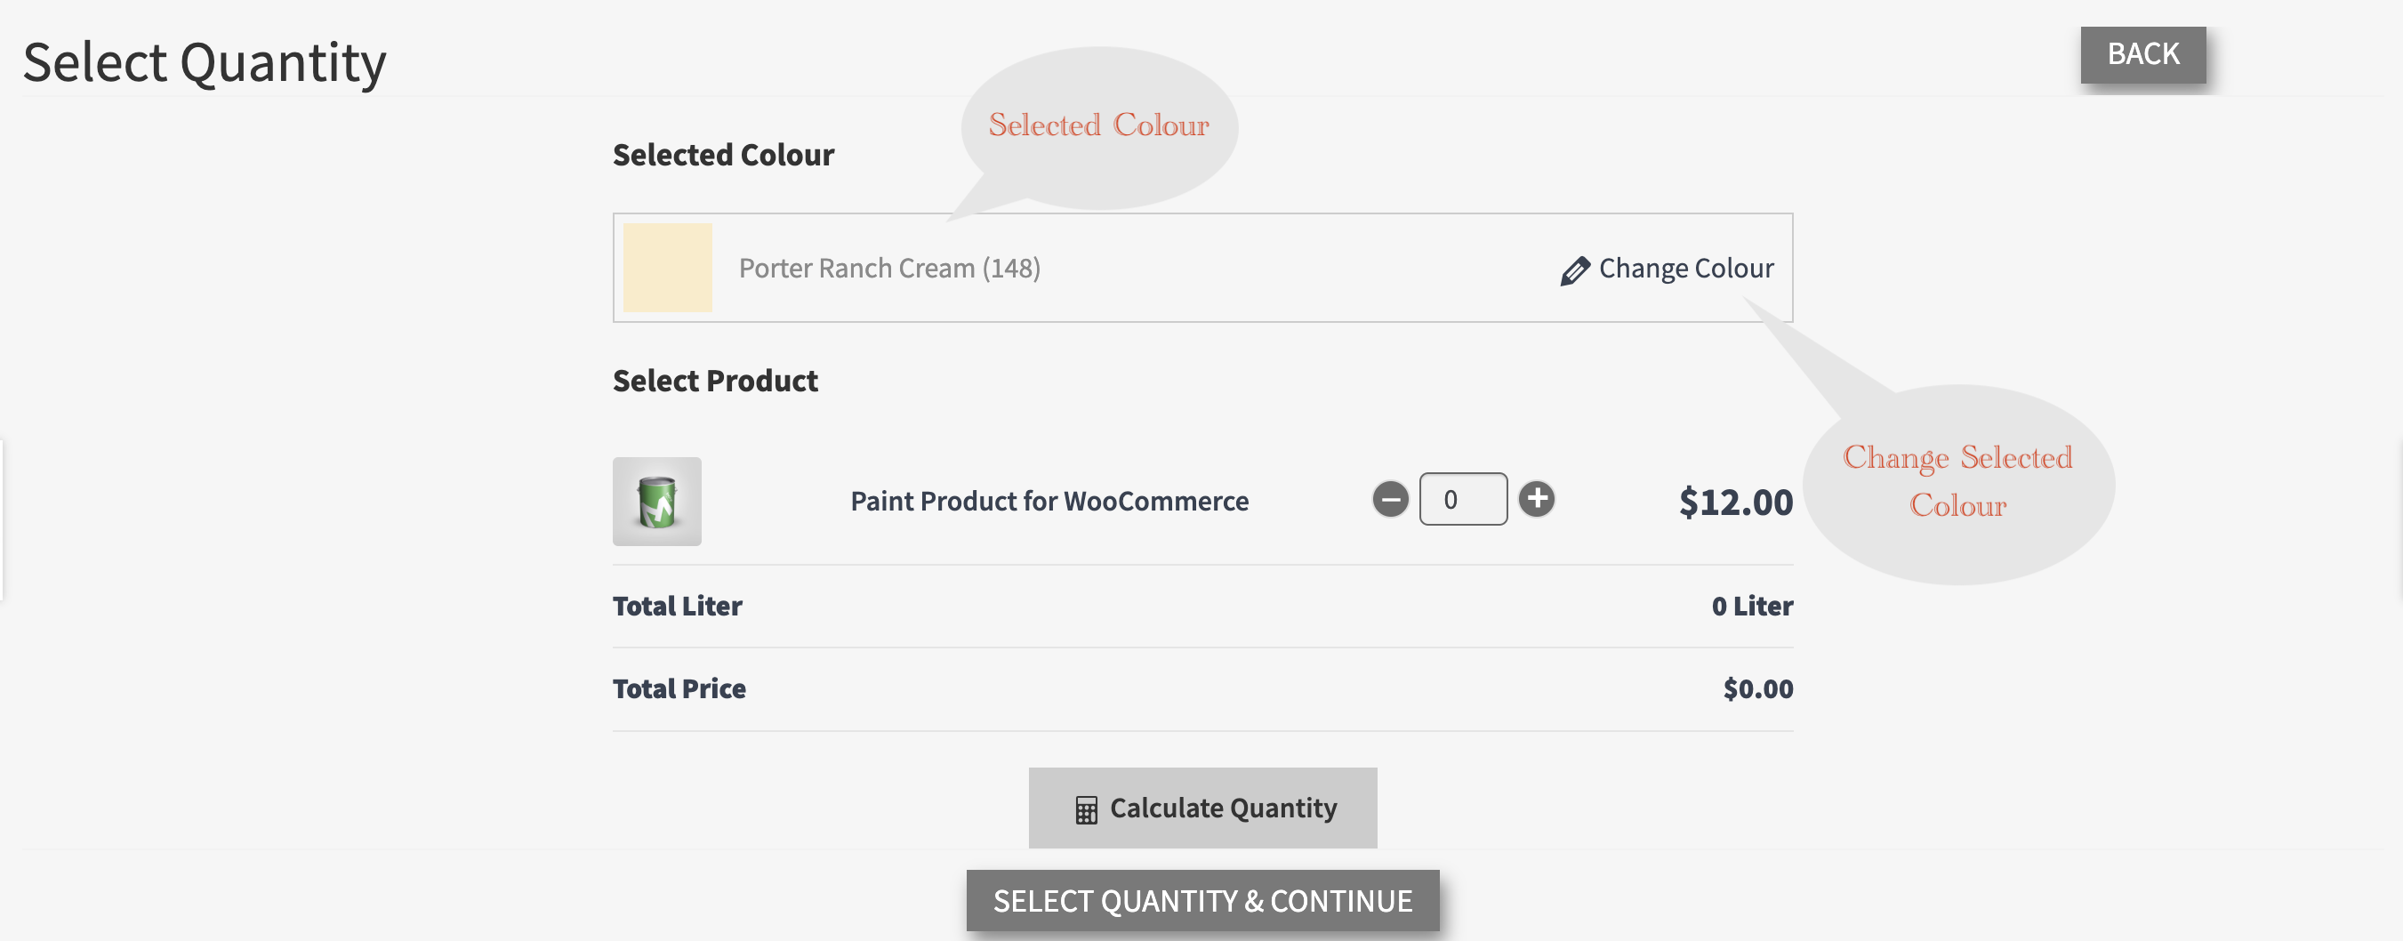Click the green paint can product image
This screenshot has width=2403, height=941.
tap(656, 501)
